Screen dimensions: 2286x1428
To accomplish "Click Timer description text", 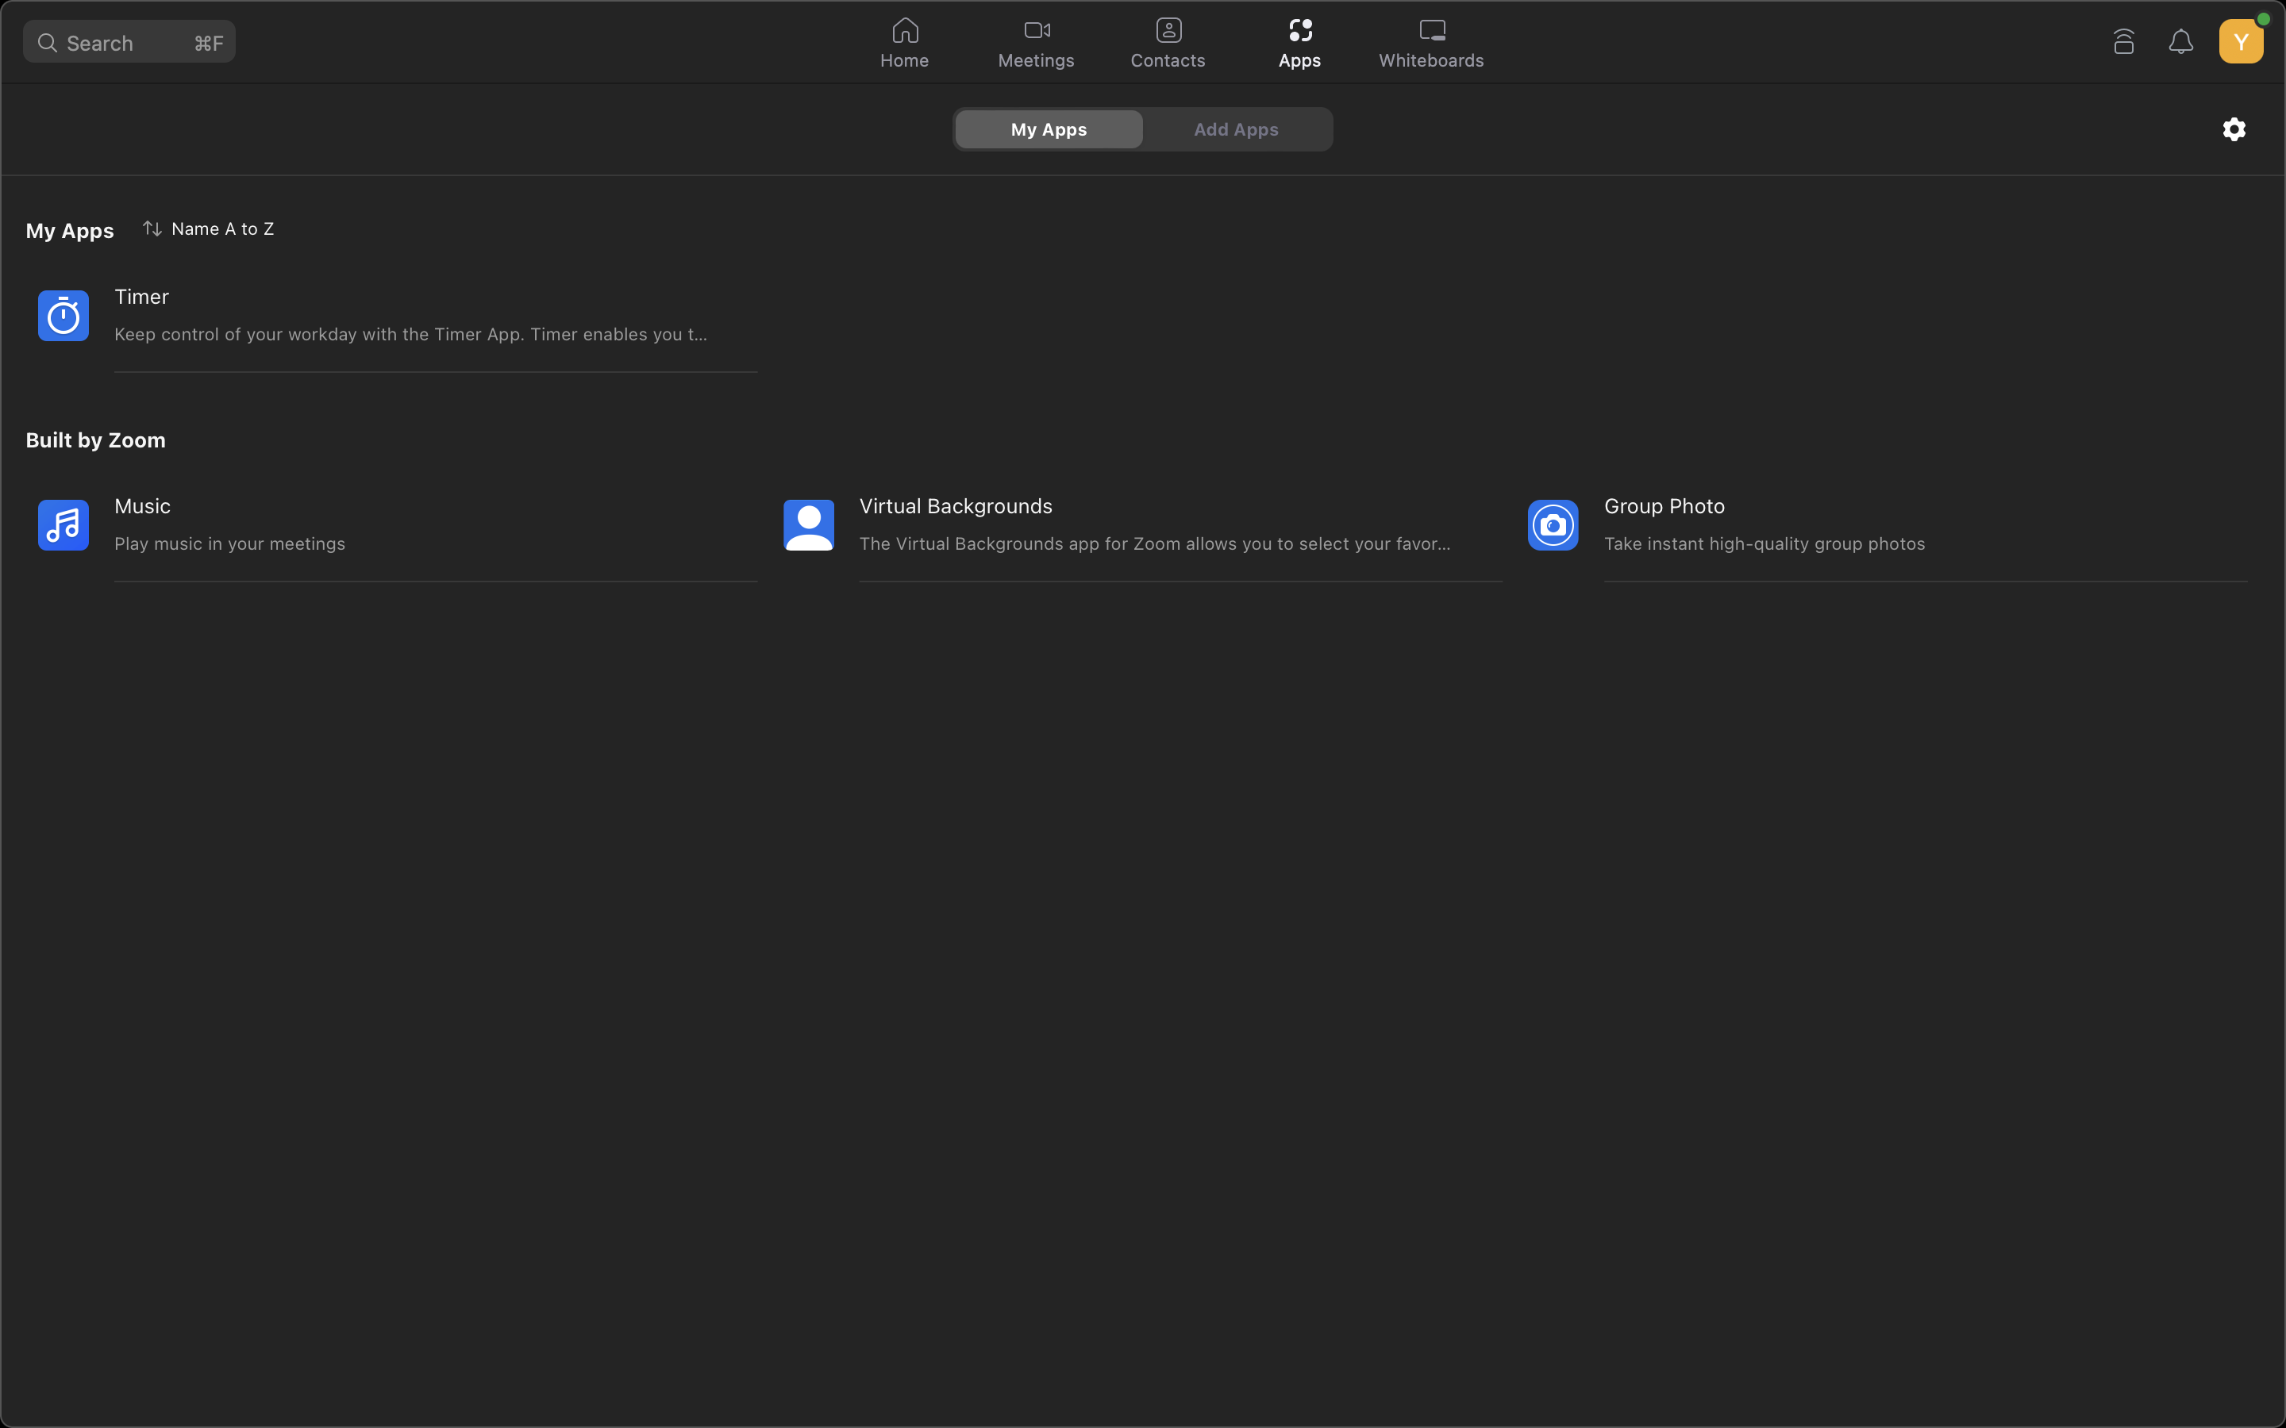I will click(411, 334).
